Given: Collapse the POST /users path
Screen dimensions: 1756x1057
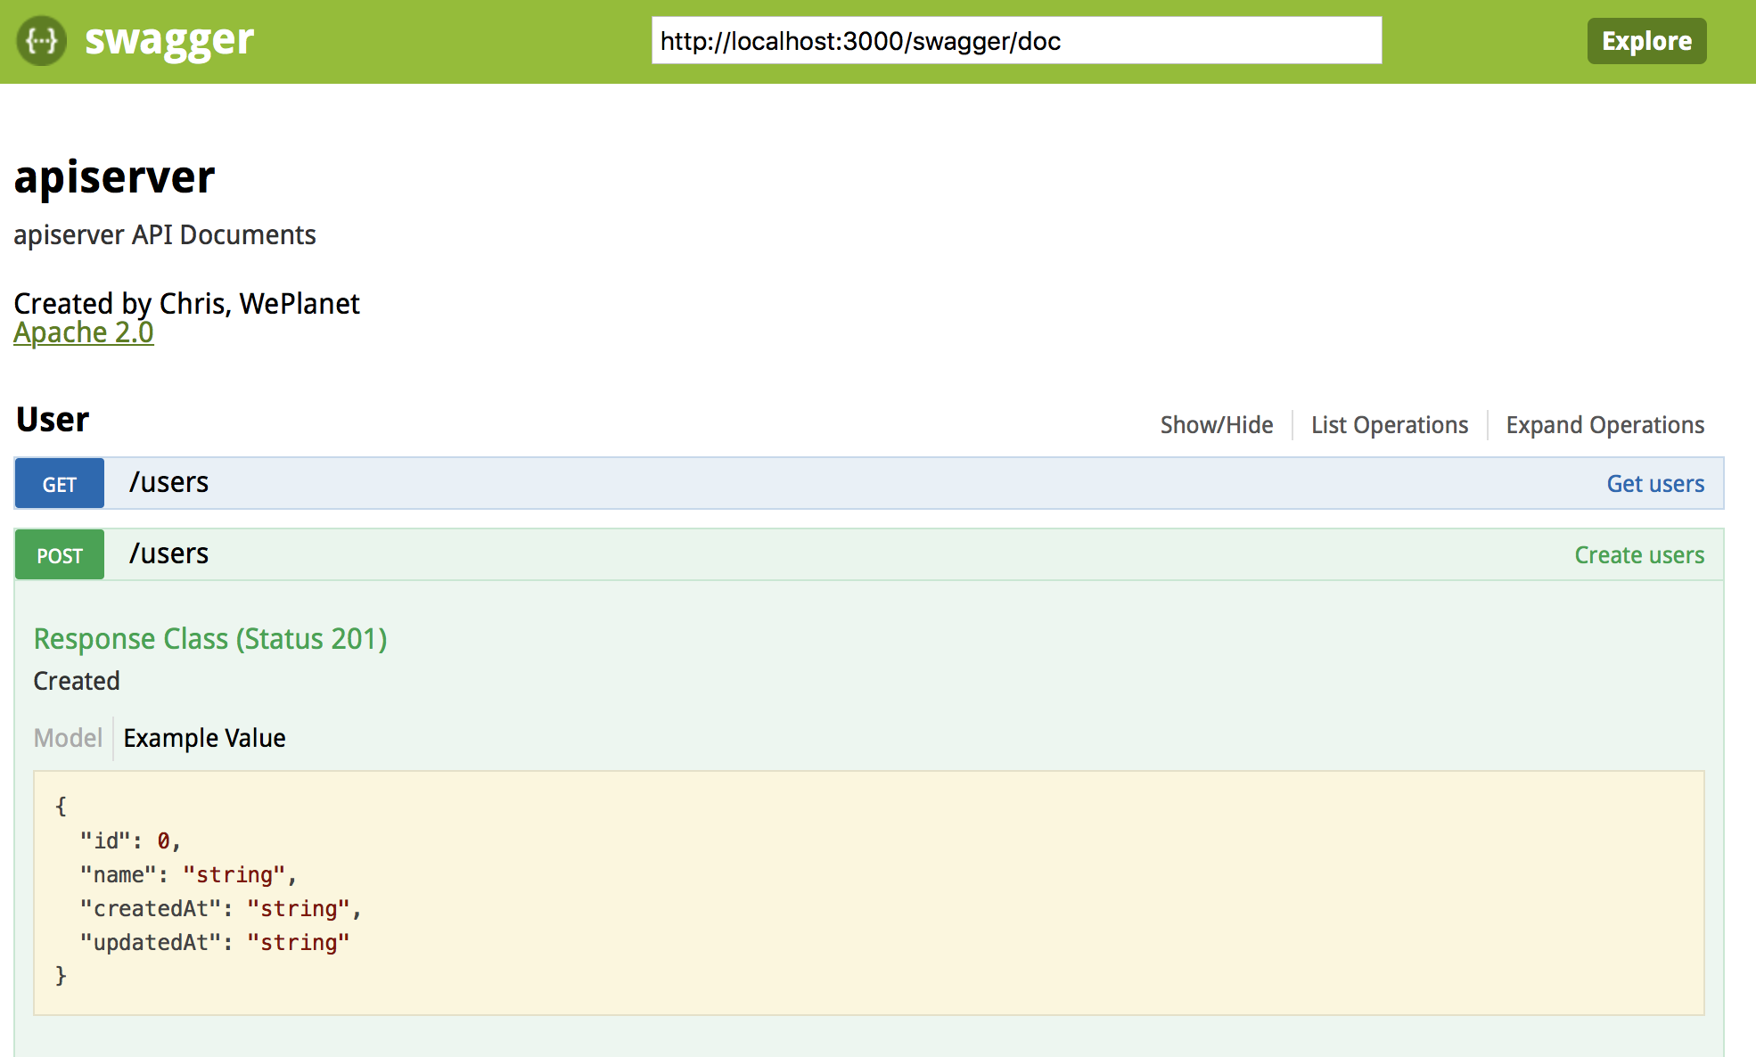Looking at the screenshot, I should coord(168,553).
